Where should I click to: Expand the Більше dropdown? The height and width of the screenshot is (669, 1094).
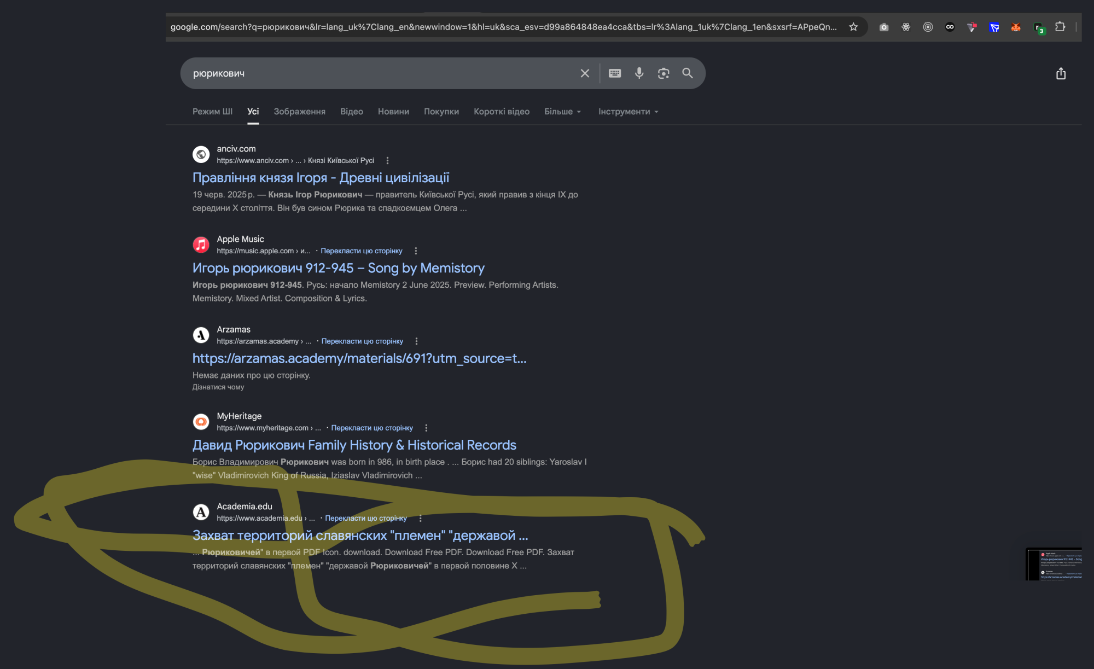(562, 112)
